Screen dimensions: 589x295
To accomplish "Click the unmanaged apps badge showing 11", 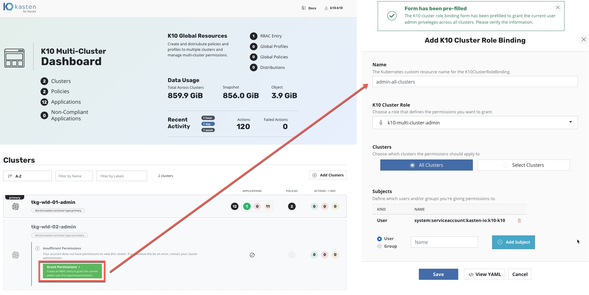I will point(268,206).
